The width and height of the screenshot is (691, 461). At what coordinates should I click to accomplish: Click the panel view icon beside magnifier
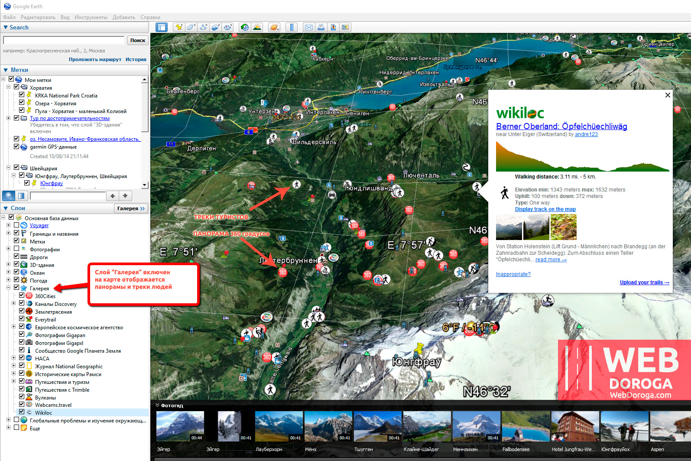(x=21, y=196)
